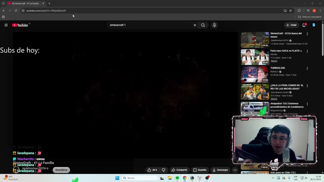Open League of Legends taskbar icon
The width and height of the screenshot is (324, 182).
click(192, 178)
